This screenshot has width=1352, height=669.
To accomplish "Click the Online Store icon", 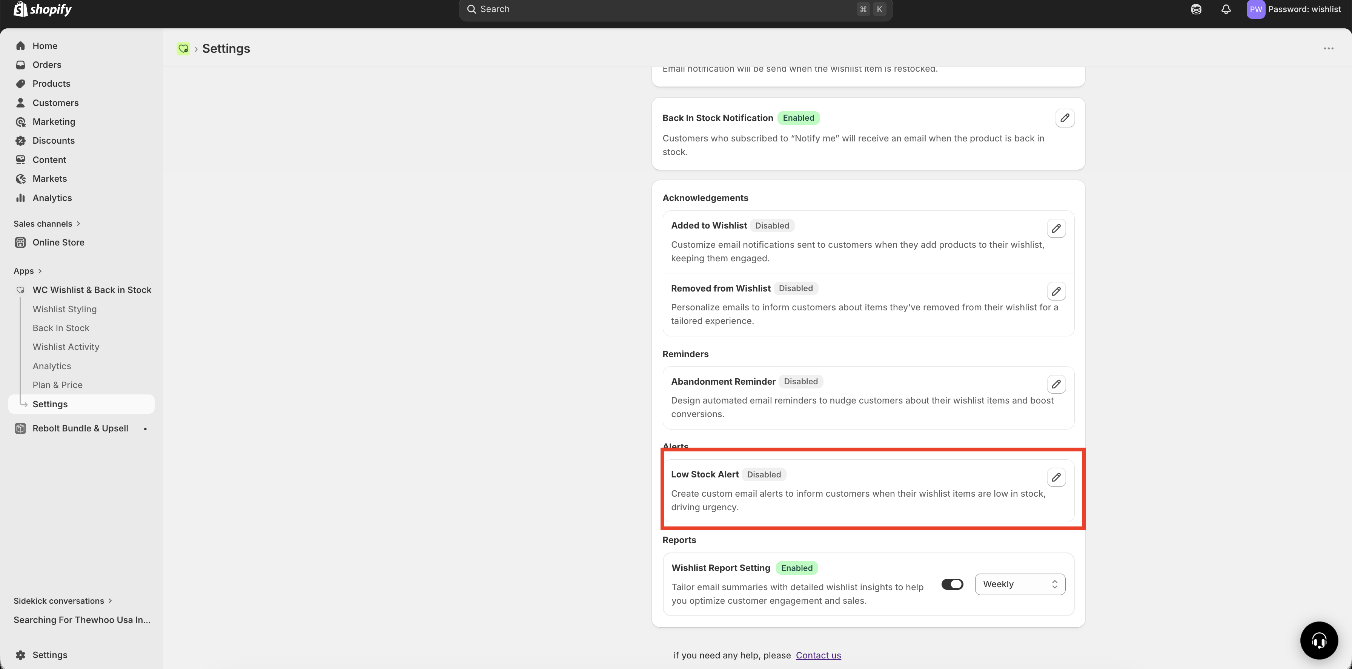I will pos(20,242).
